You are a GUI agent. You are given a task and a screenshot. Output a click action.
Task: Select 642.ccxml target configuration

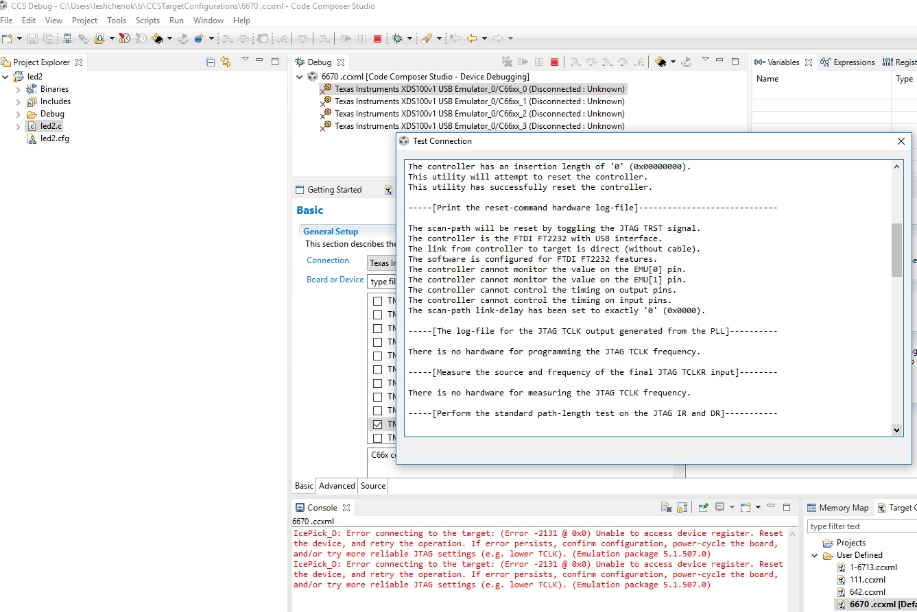862,592
